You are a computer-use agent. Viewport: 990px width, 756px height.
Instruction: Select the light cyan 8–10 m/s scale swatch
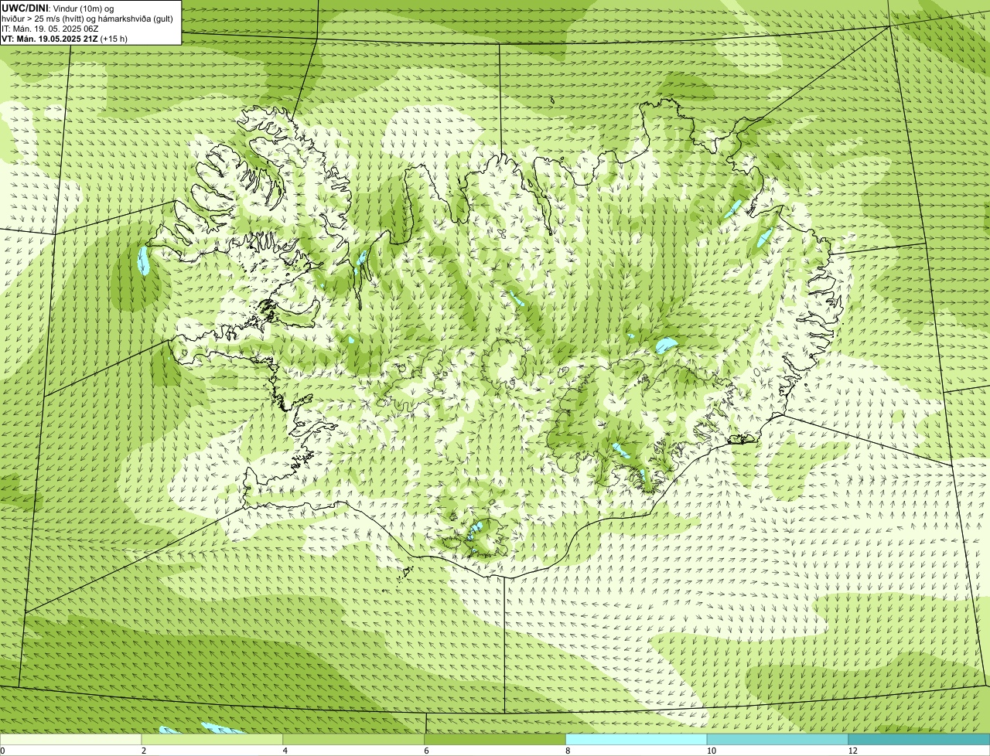pyautogui.click(x=637, y=740)
